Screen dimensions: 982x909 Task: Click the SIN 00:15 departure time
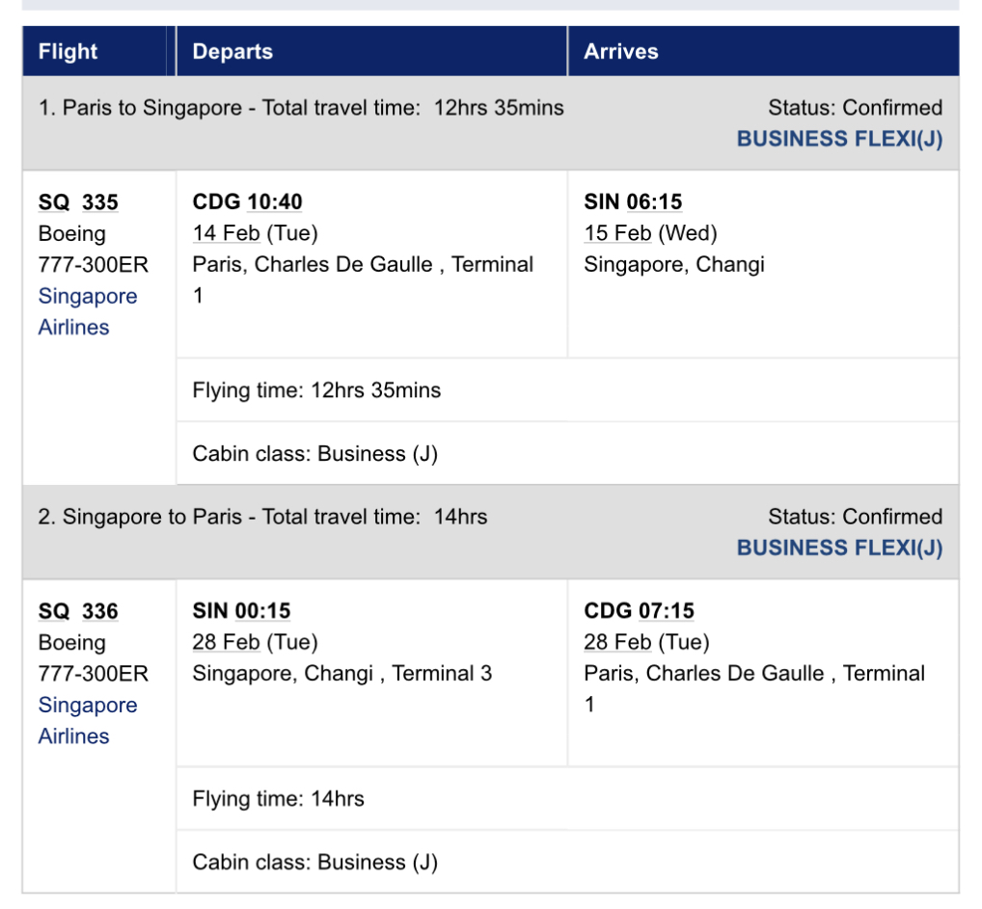[x=241, y=611]
